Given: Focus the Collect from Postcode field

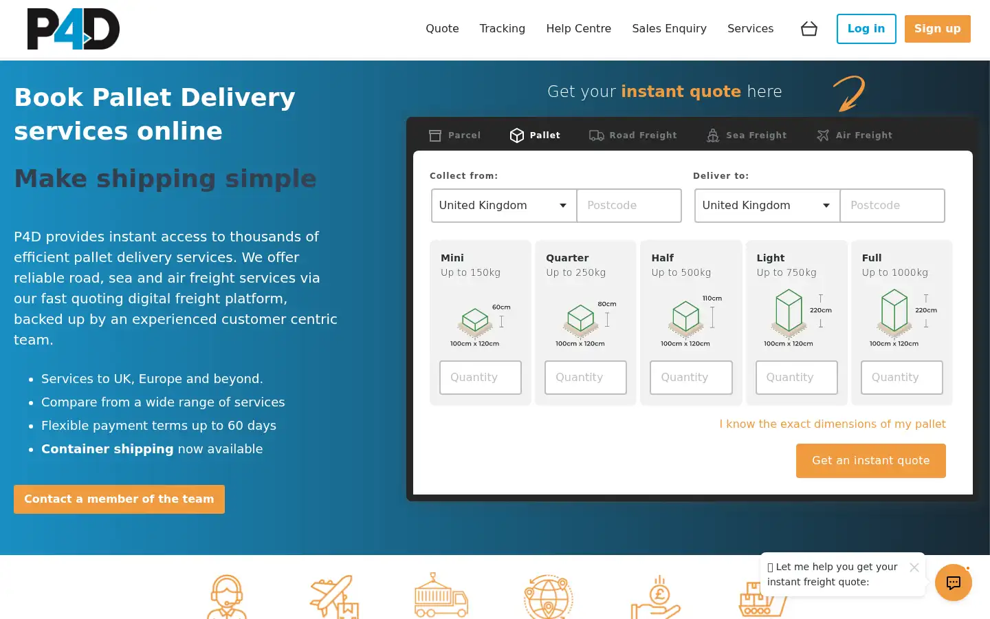Looking at the screenshot, I should pos(629,206).
